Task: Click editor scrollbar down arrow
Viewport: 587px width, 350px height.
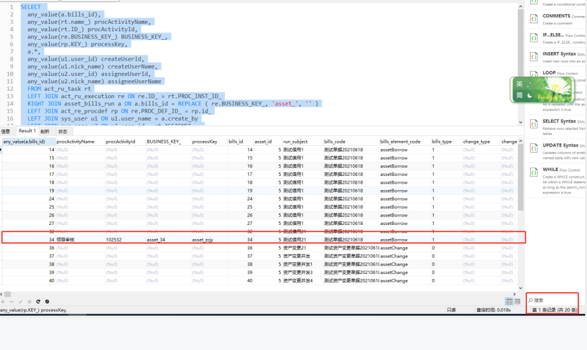Action: (x=520, y=122)
